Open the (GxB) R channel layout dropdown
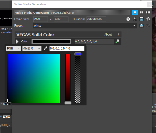 pyautogui.click(x=32, y=48)
